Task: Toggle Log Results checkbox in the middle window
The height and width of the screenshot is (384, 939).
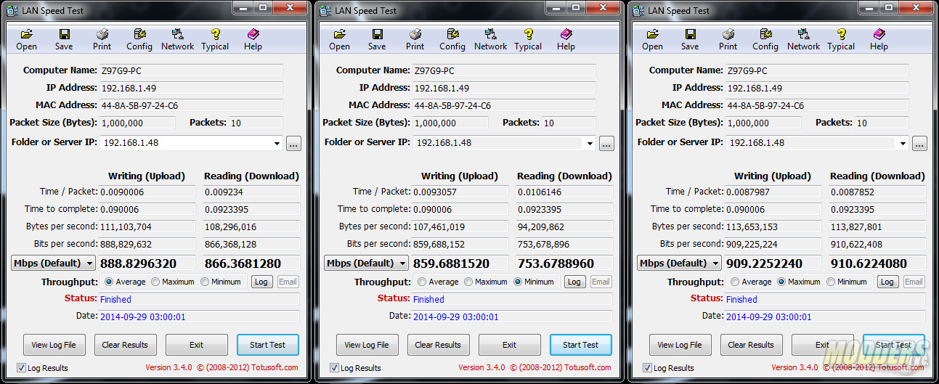Action: click(334, 368)
